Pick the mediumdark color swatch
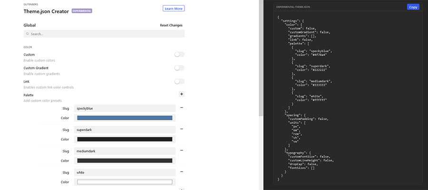Viewport: 428px width, 190px height. (125, 161)
